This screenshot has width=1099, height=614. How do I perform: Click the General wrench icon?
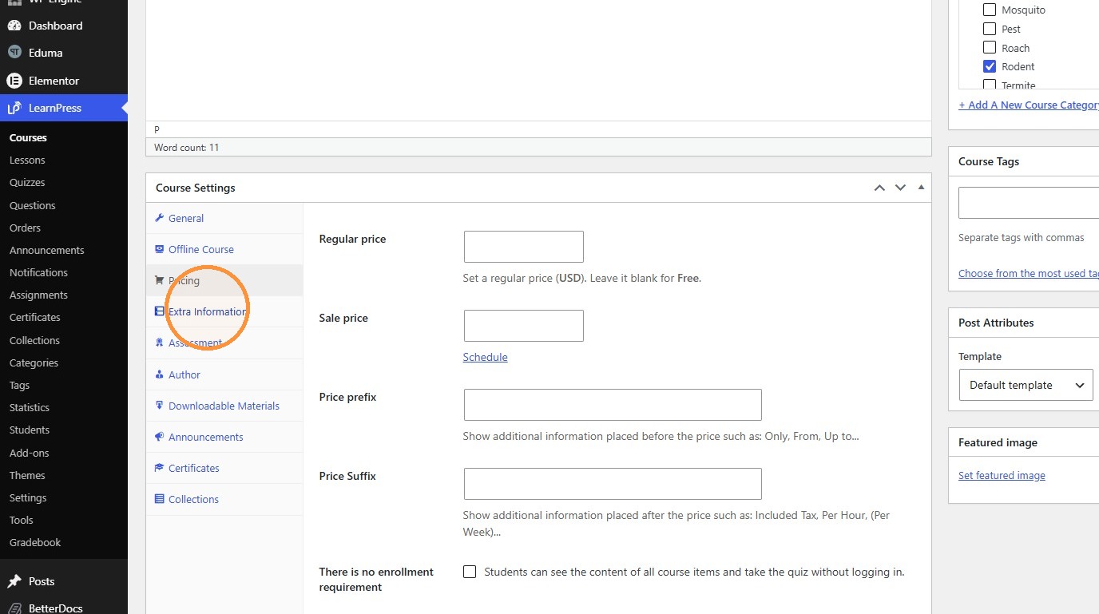159,218
